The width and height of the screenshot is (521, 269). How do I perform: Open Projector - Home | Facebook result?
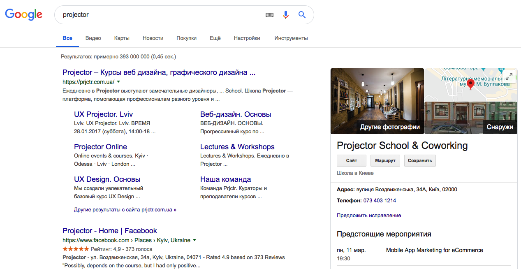(110, 231)
